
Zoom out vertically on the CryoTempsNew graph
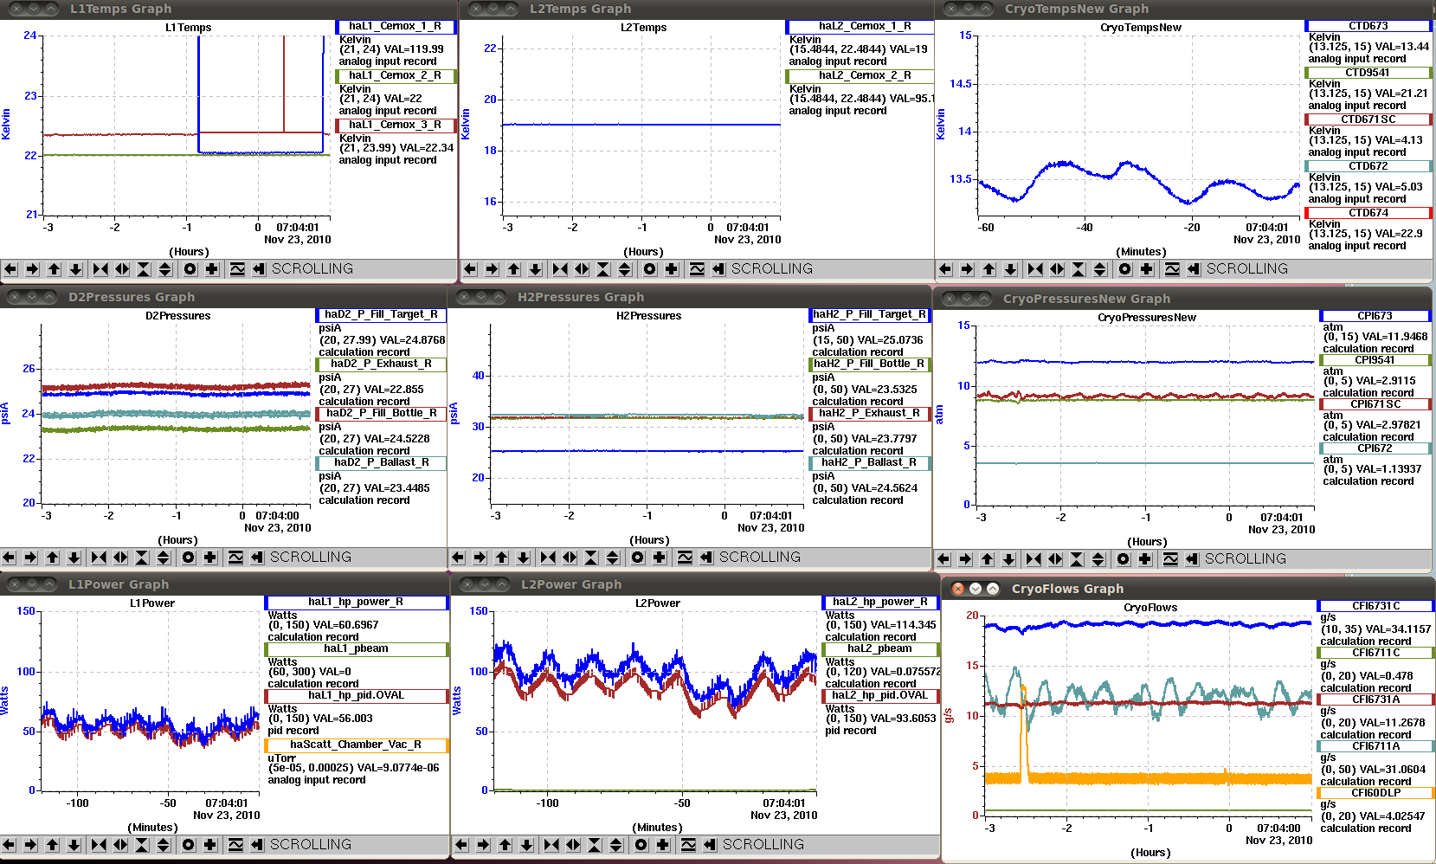1100,269
